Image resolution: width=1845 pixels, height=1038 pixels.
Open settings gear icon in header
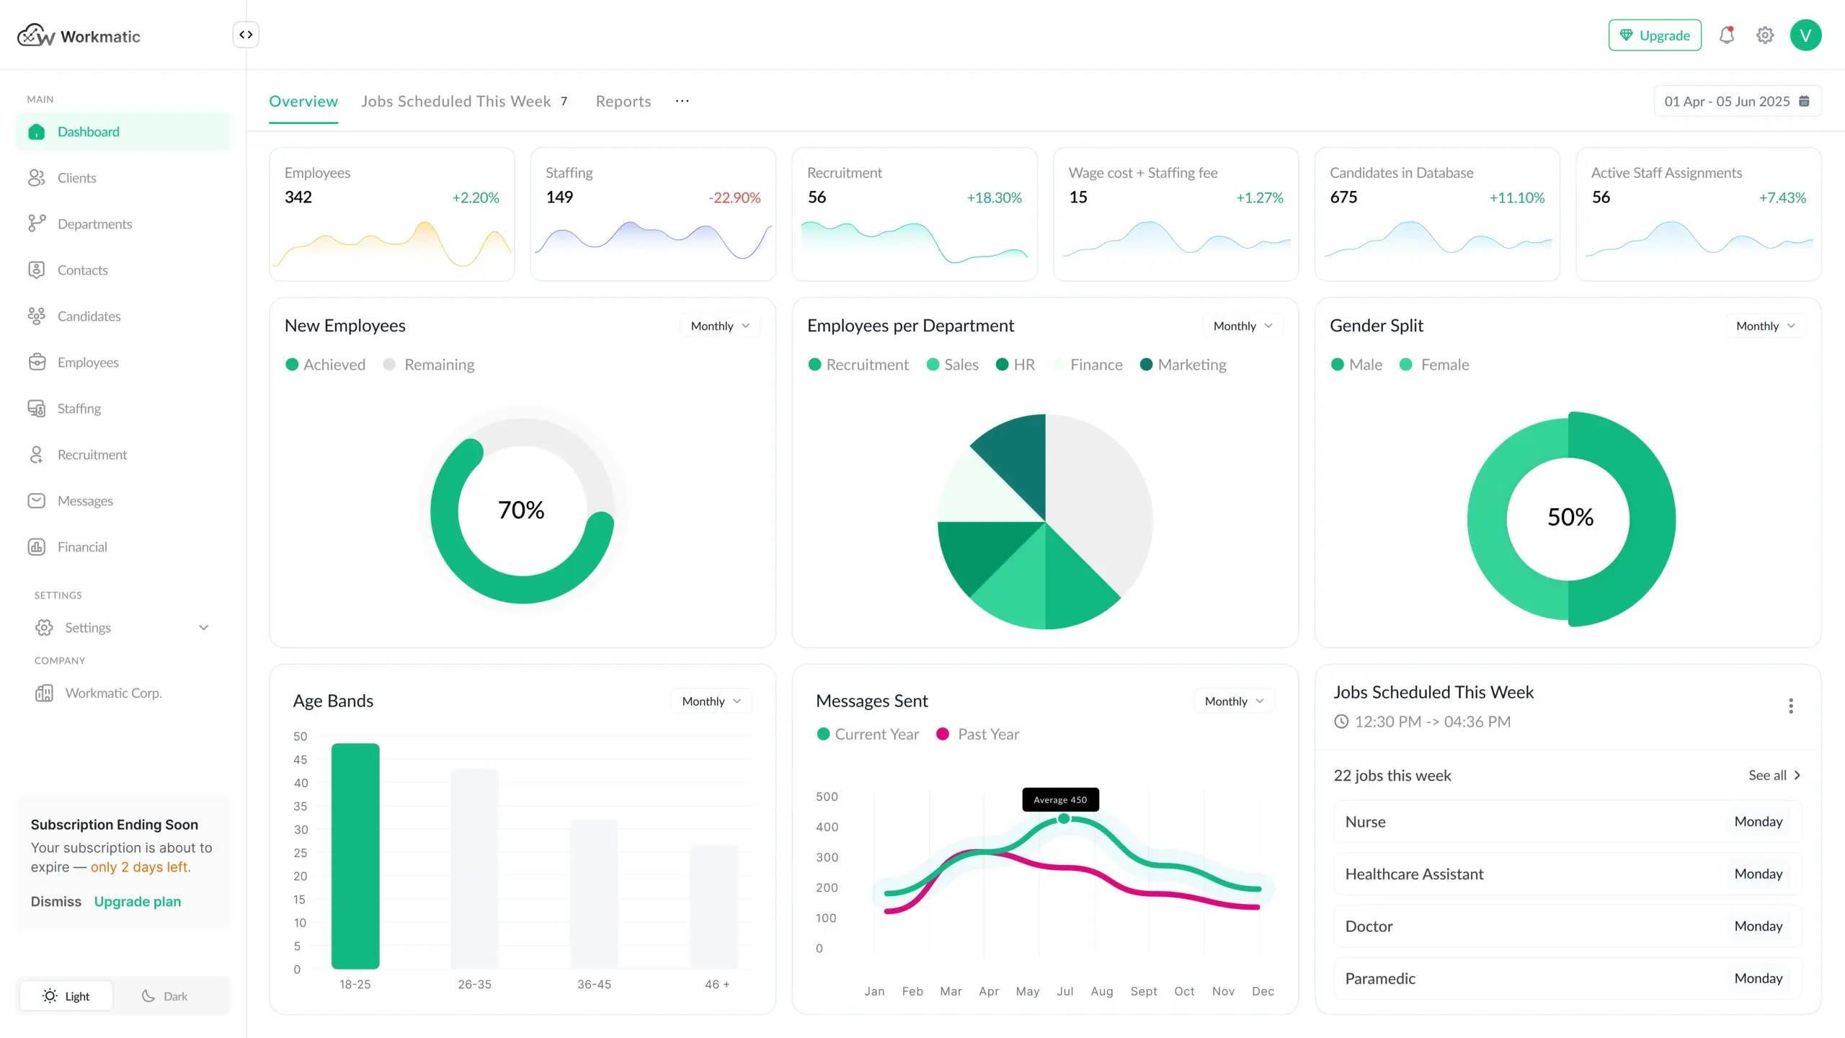pyautogui.click(x=1764, y=35)
